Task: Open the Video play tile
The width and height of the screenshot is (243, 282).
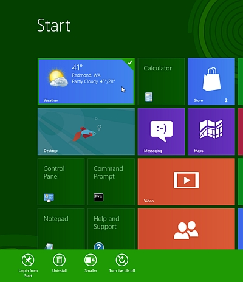Action: [187, 182]
